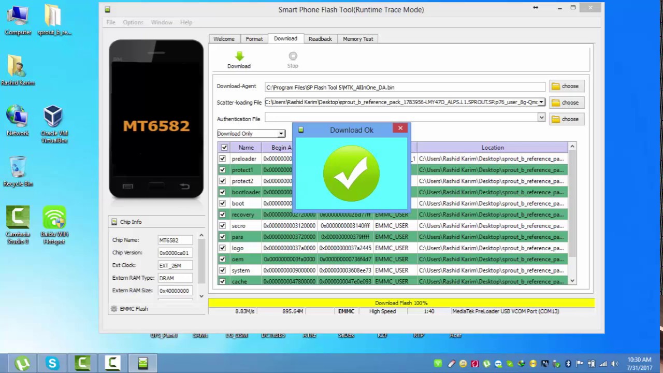Click the Location column header
Viewport: 663px width, 373px height.
[493, 148]
